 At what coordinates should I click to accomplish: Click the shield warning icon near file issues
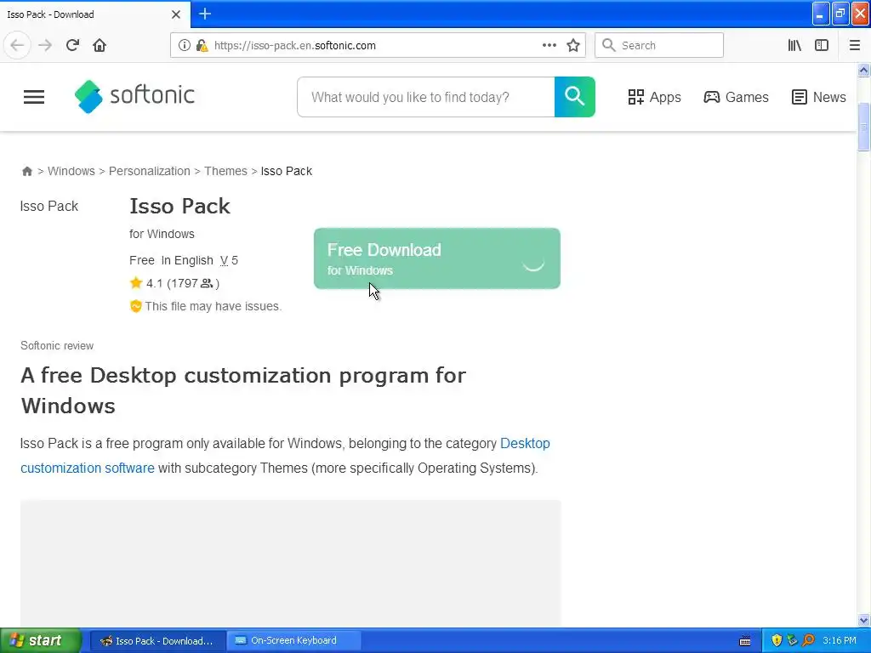tap(135, 306)
